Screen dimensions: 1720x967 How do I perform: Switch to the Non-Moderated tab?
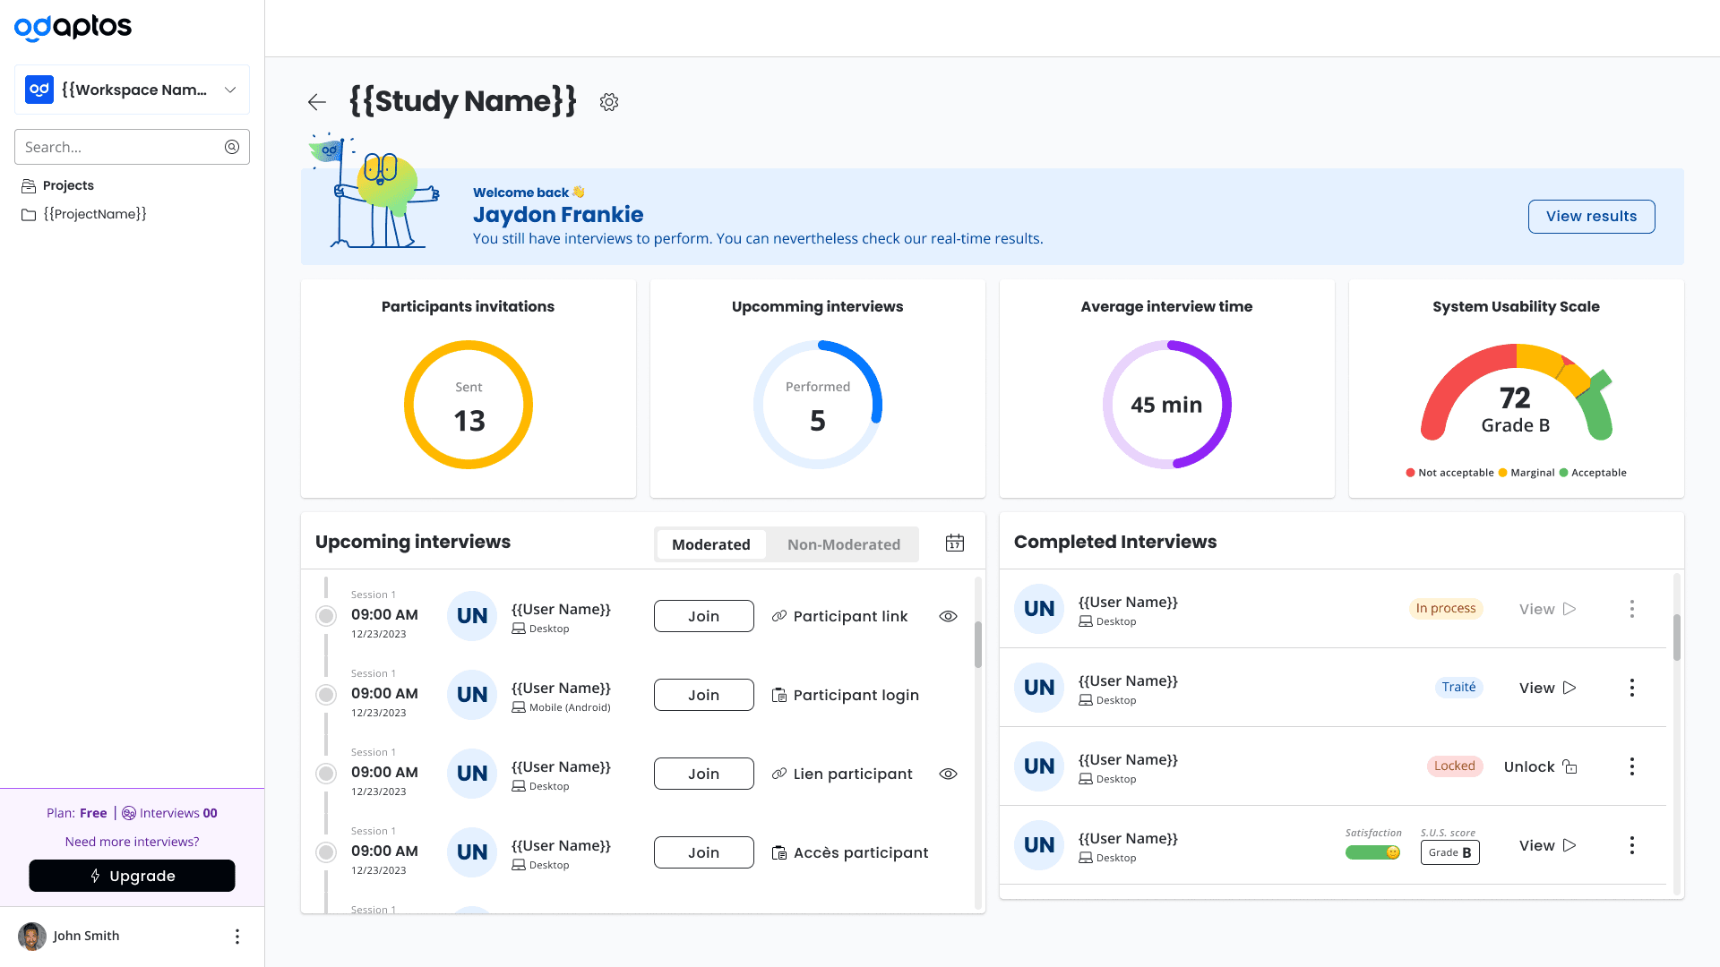(x=844, y=544)
